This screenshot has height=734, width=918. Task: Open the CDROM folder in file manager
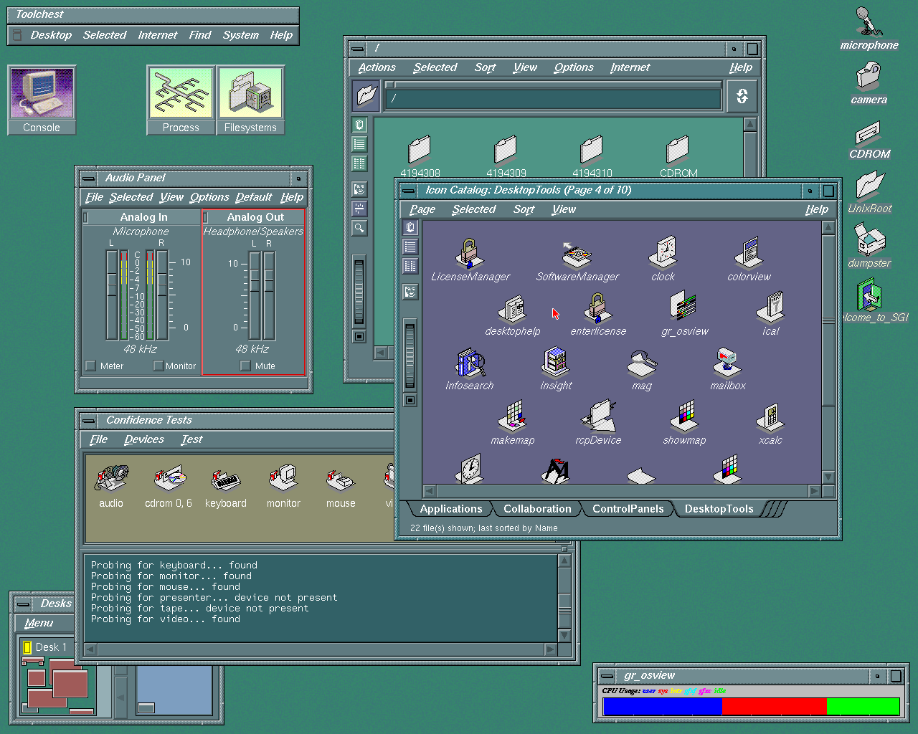tap(678, 151)
